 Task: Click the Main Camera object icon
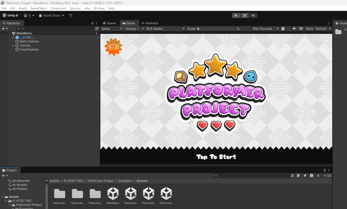coord(17,42)
